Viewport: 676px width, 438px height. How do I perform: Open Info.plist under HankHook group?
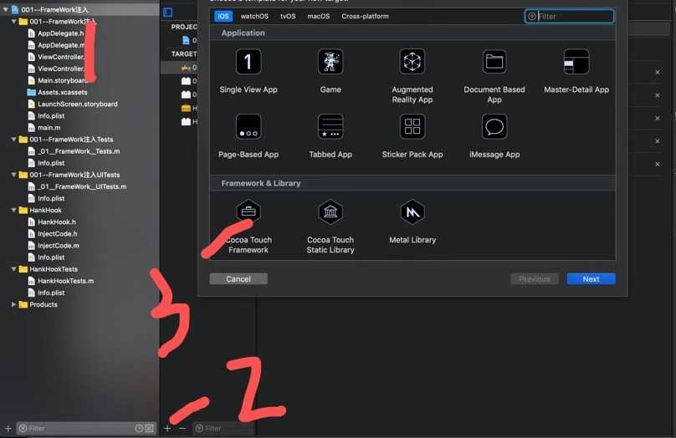tap(46, 257)
